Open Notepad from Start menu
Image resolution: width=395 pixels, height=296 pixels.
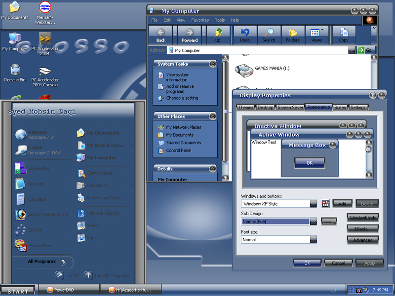30,184
